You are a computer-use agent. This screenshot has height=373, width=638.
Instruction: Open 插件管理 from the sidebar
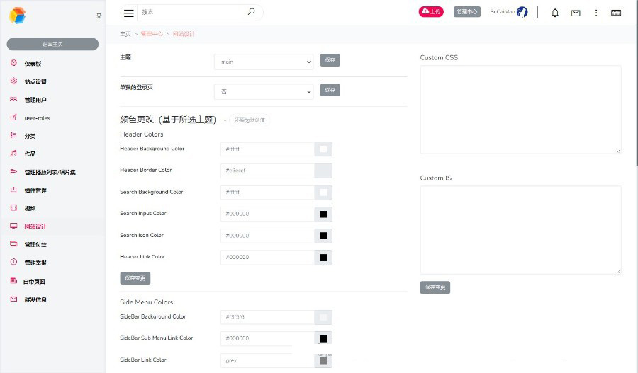tap(35, 190)
